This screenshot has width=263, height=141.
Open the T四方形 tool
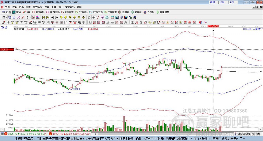pos(81,12)
